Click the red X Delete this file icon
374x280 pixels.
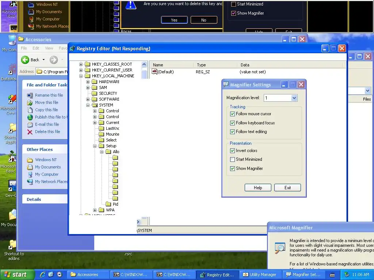point(30,132)
